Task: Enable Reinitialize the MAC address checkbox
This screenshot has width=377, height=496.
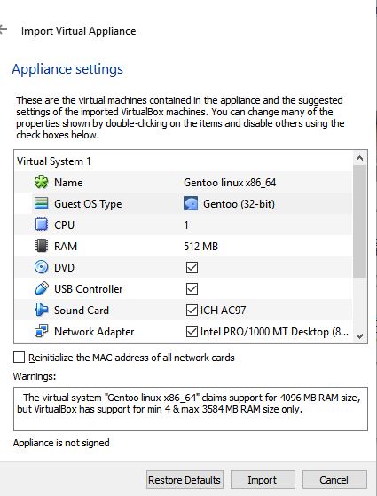Action: click(19, 358)
